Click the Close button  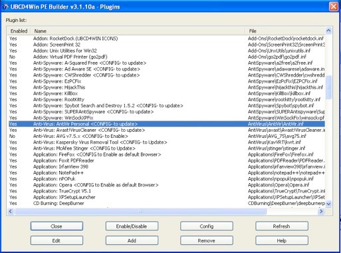click(x=57, y=226)
